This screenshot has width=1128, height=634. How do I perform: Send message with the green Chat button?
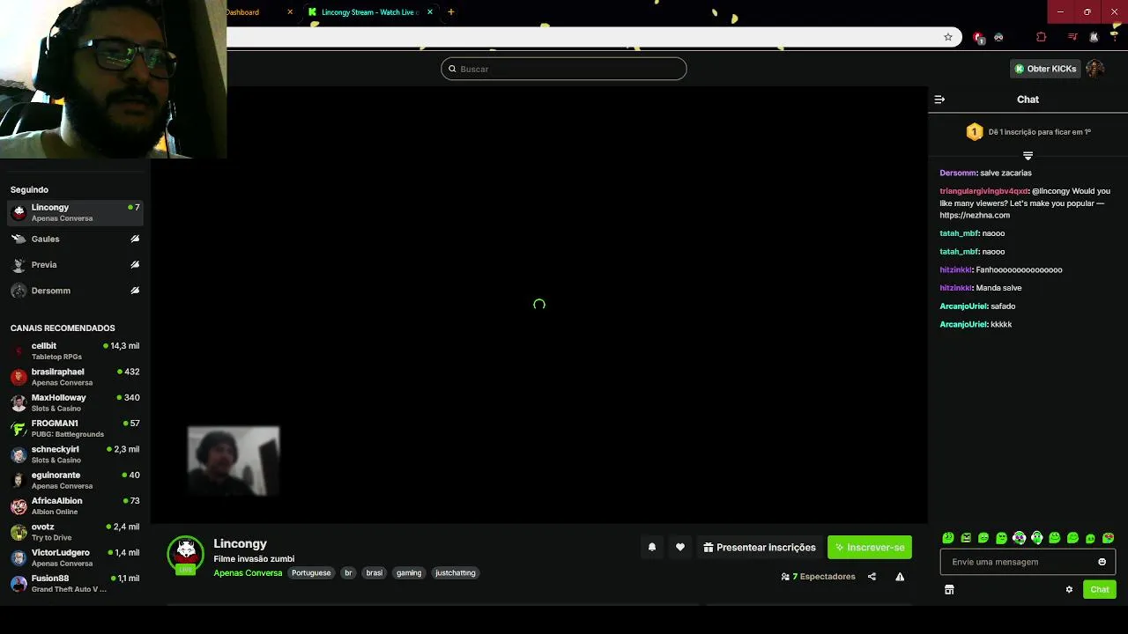(x=1100, y=590)
